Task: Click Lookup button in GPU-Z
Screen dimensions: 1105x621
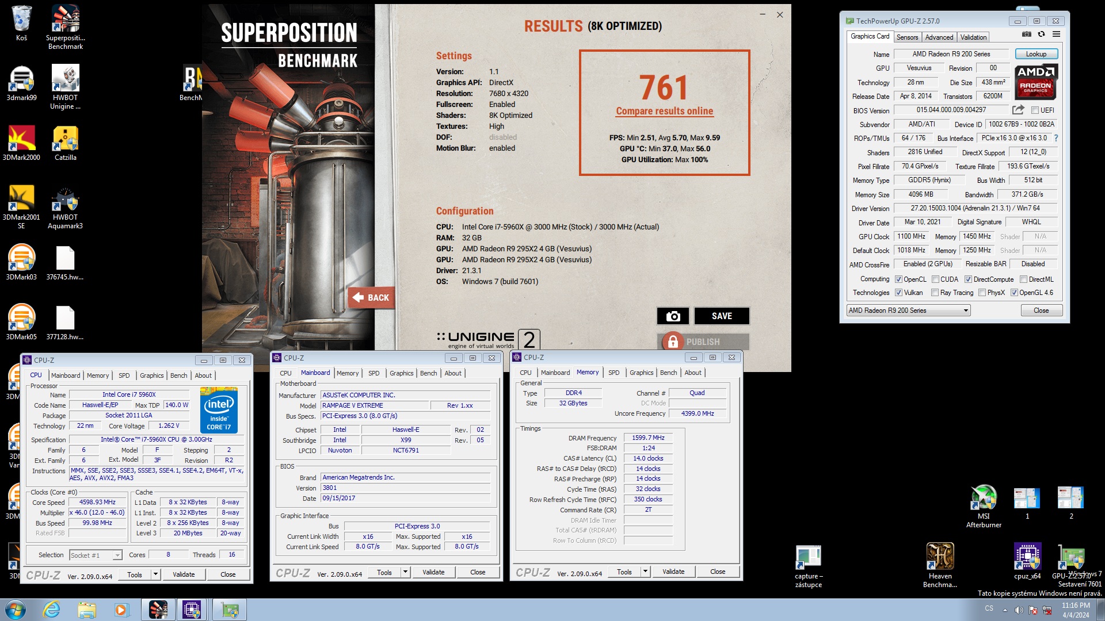Action: (1036, 54)
